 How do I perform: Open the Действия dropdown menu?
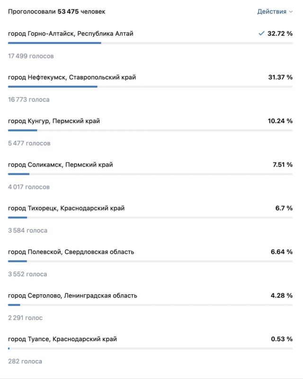(x=275, y=11)
